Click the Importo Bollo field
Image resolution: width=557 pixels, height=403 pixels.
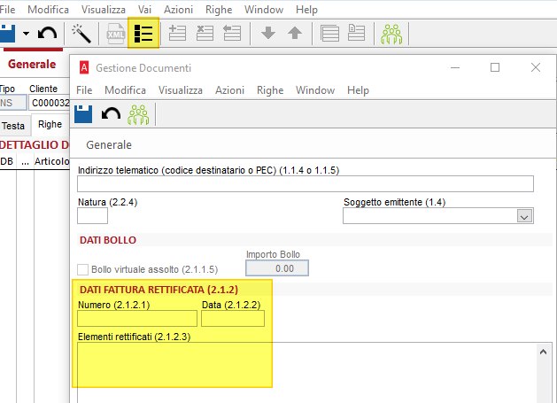point(277,268)
